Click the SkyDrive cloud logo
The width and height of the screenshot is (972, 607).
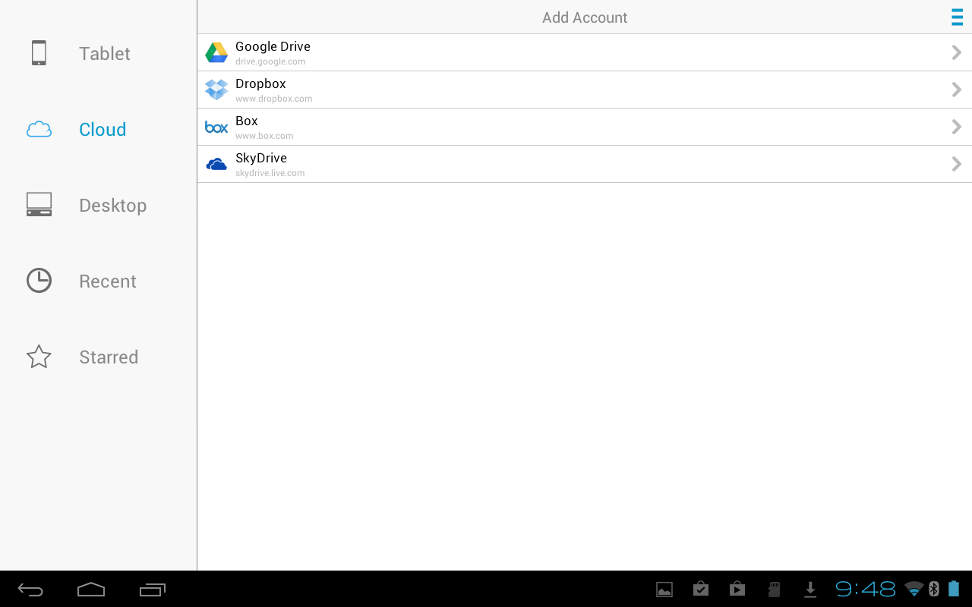tap(216, 163)
